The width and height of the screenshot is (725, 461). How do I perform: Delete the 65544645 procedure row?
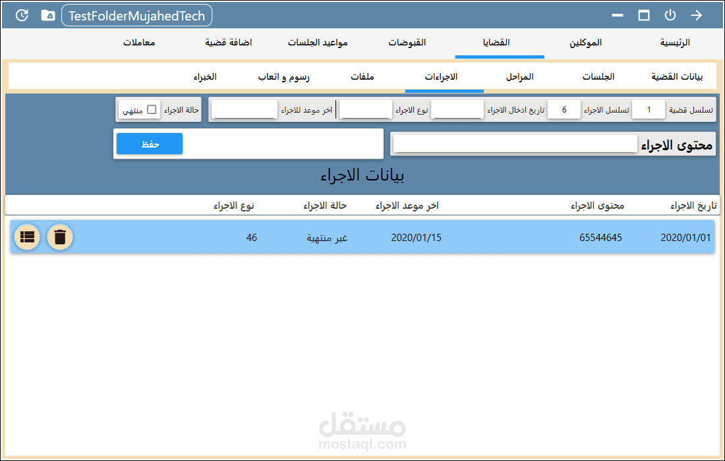point(59,237)
